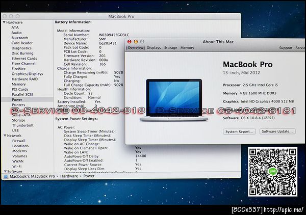Screen dimensions: 306x215
Task: Select USB in sidebar
Action: pyautogui.click(x=15, y=130)
